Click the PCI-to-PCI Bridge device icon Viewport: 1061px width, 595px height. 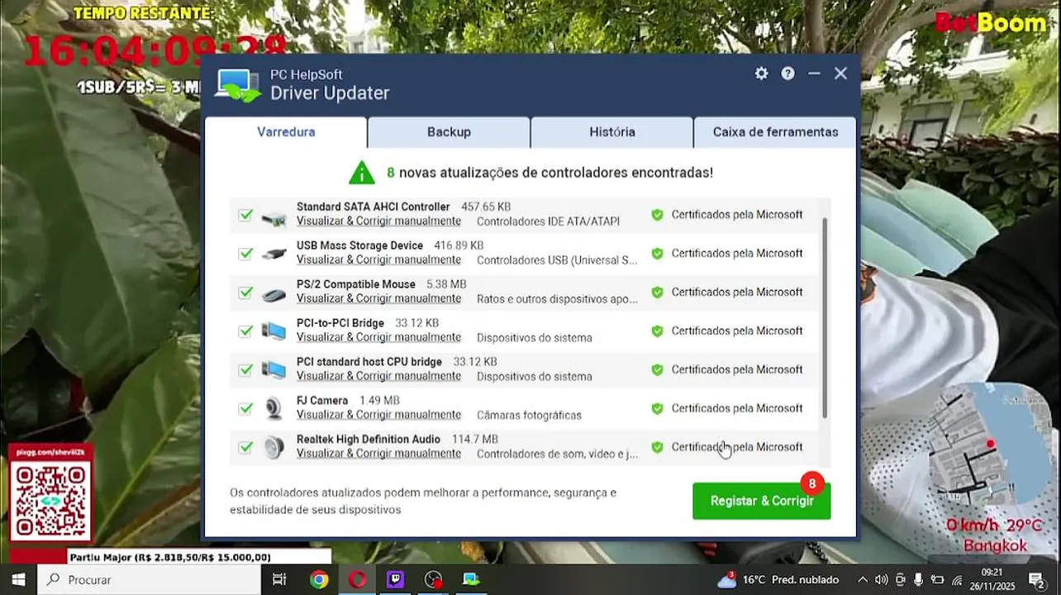274,331
